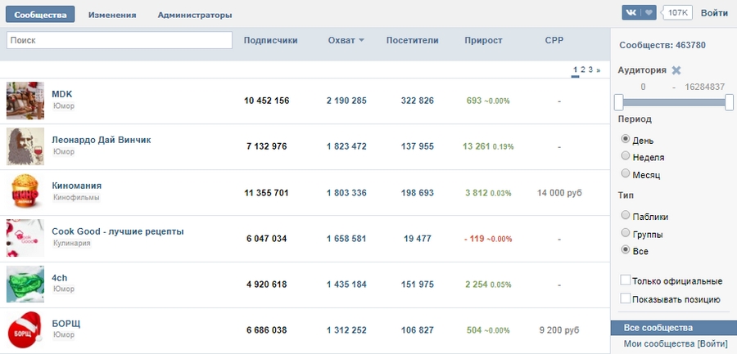The height and width of the screenshot is (354, 737).
Task: Select Все сообщества in the sidebar
Action: point(674,328)
